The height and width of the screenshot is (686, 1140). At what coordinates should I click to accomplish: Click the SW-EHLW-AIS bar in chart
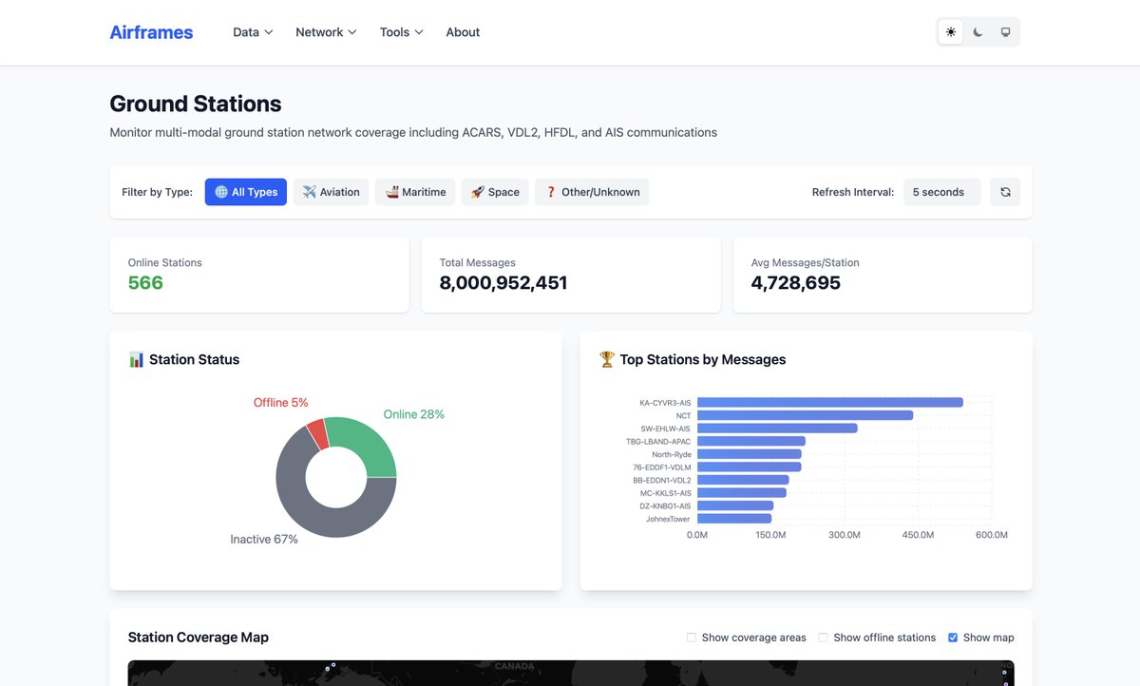[777, 429]
